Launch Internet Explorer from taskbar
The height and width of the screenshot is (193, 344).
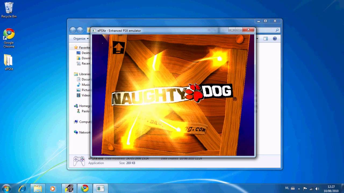pos(22,188)
